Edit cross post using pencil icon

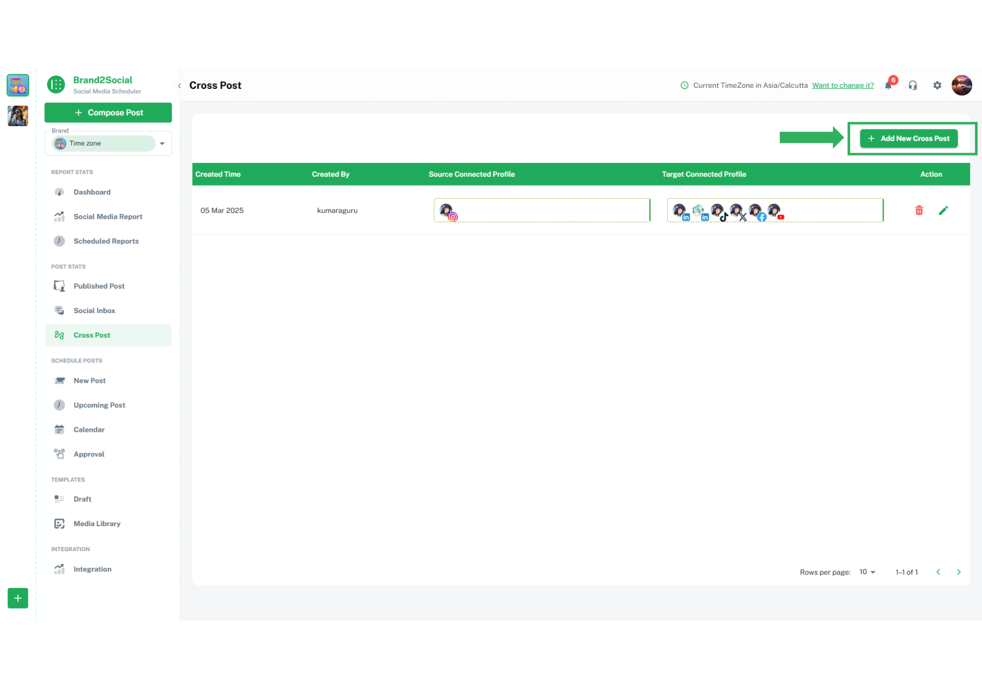[x=943, y=211]
